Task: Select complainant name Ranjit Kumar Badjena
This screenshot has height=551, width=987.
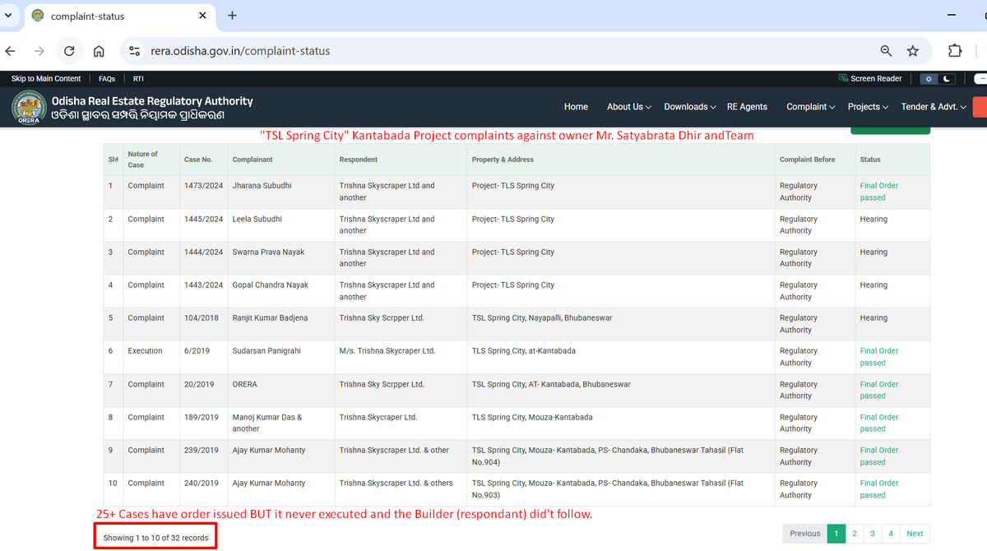Action: pos(270,317)
